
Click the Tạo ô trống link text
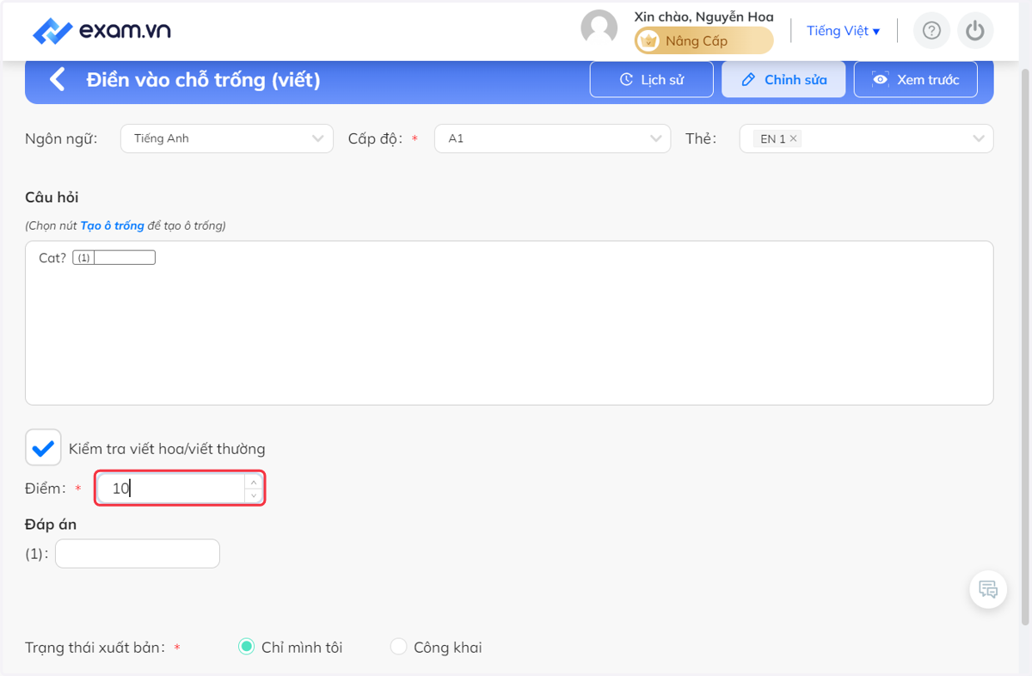(112, 225)
